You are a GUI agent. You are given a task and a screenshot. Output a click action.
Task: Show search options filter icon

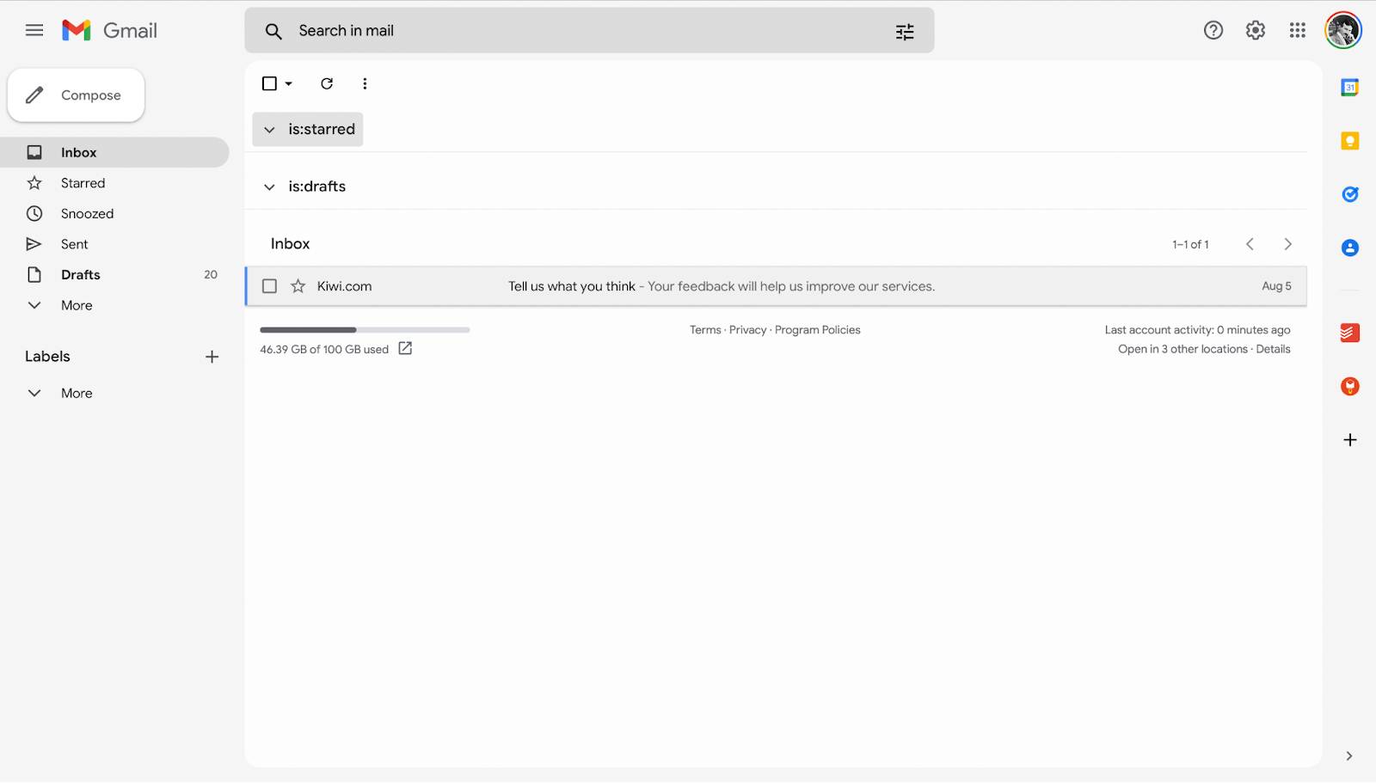(x=905, y=32)
